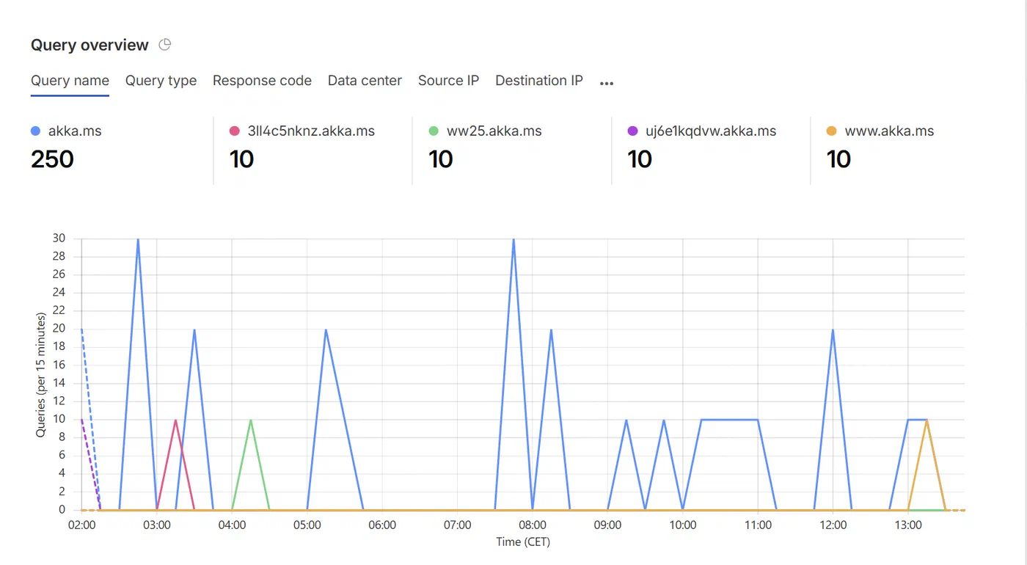Click the blue akka.ms legend dot

click(x=35, y=131)
